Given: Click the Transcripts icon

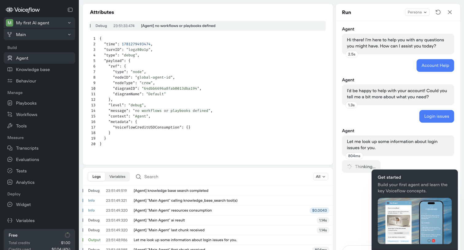Looking at the screenshot, I should click(10, 148).
